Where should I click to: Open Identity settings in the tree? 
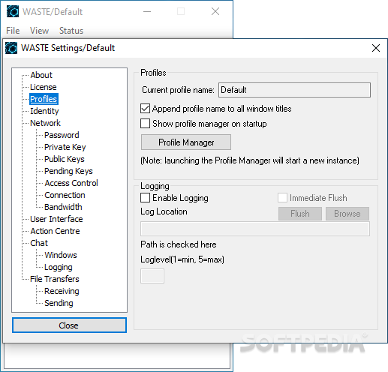click(44, 111)
